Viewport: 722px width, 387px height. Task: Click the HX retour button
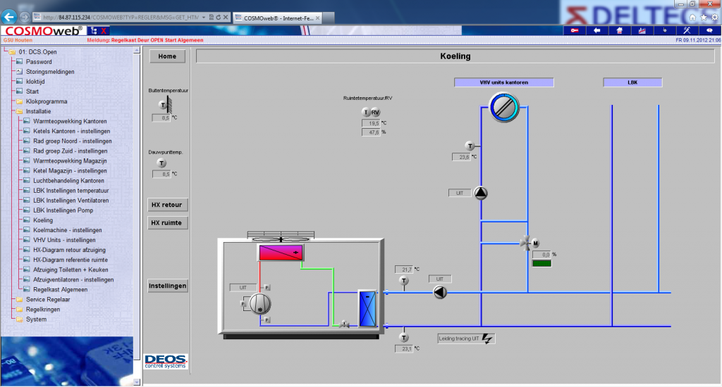point(166,205)
